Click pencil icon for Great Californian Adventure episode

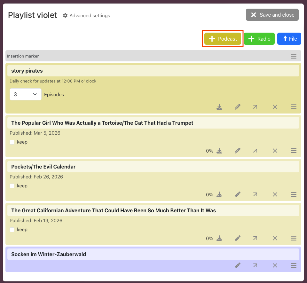[x=237, y=238]
